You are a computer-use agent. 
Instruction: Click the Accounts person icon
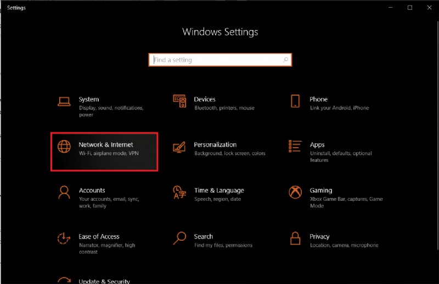click(64, 192)
